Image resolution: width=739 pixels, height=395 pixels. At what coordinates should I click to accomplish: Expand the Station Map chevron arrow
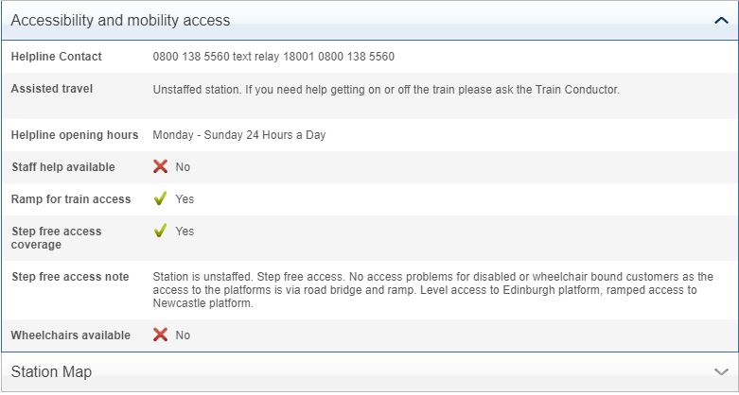coord(721,371)
